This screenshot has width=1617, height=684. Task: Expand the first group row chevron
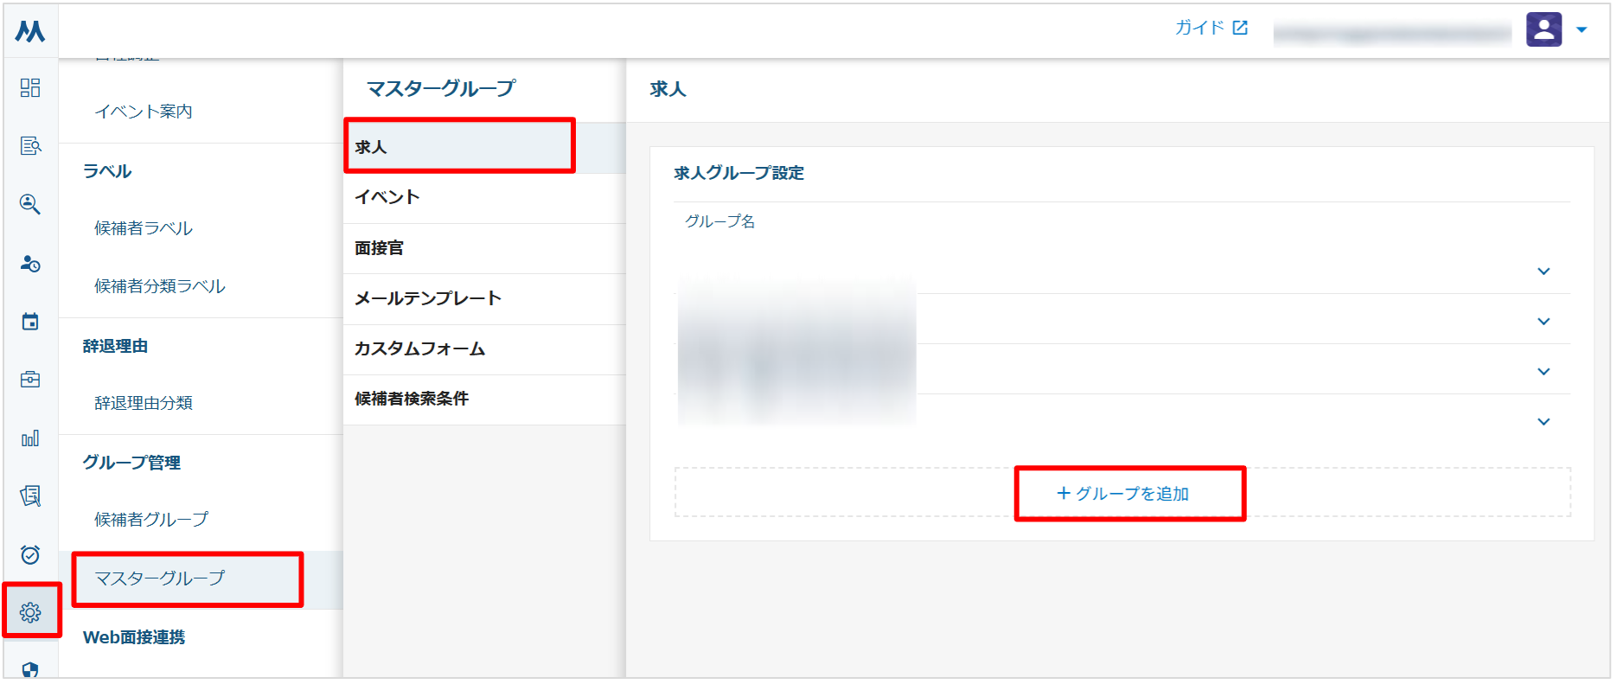(x=1543, y=272)
